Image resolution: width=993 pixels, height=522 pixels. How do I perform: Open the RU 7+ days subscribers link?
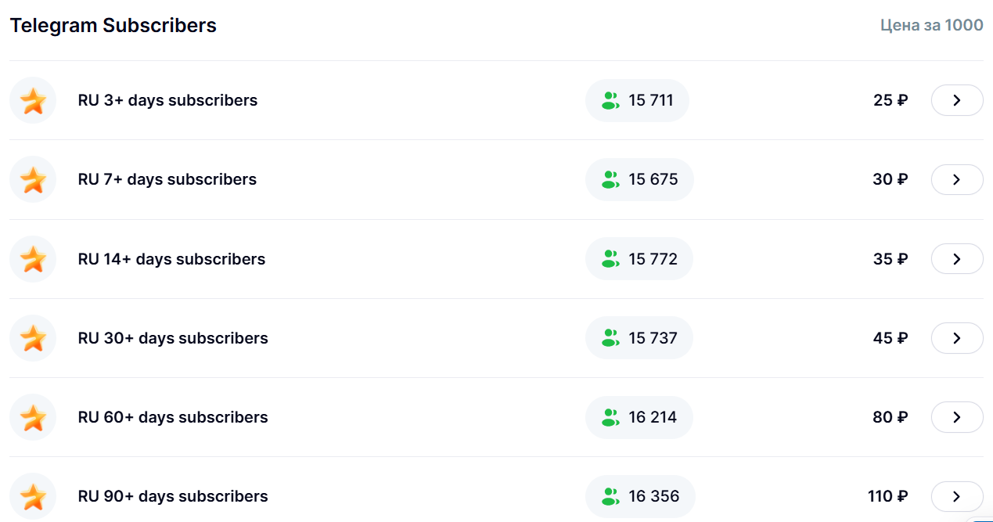[x=167, y=179]
